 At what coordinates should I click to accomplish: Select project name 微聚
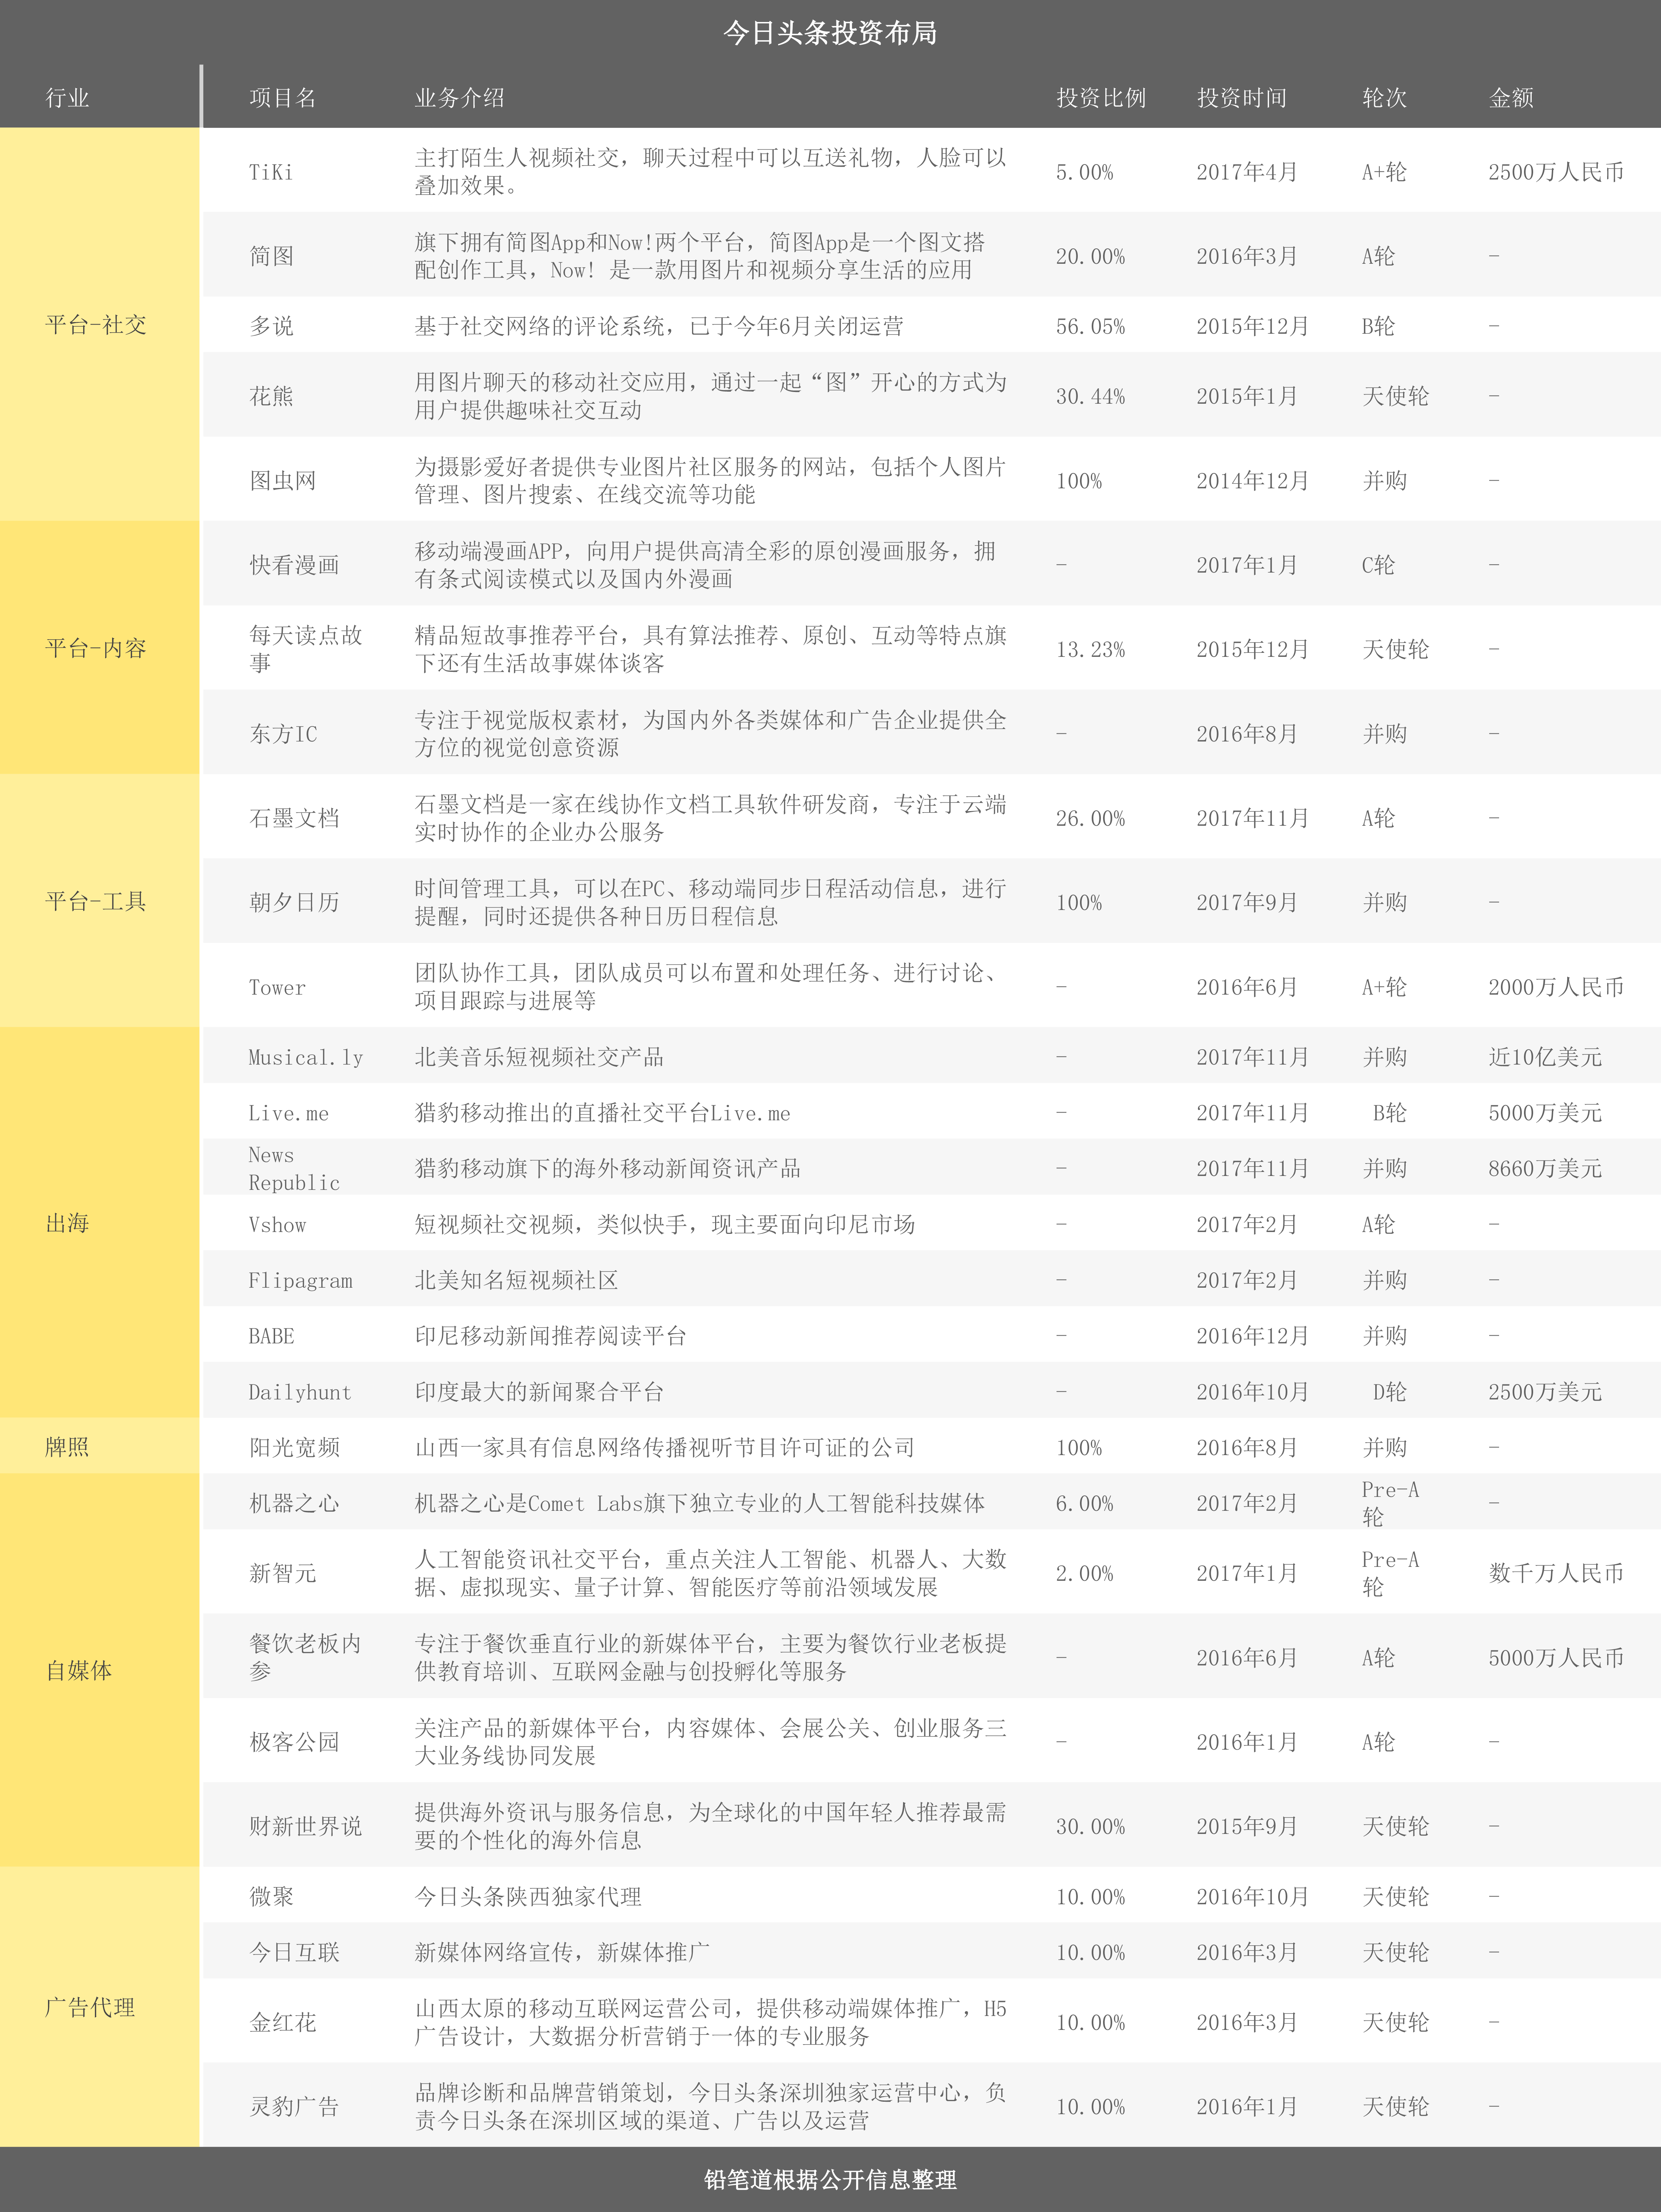click(x=271, y=1896)
